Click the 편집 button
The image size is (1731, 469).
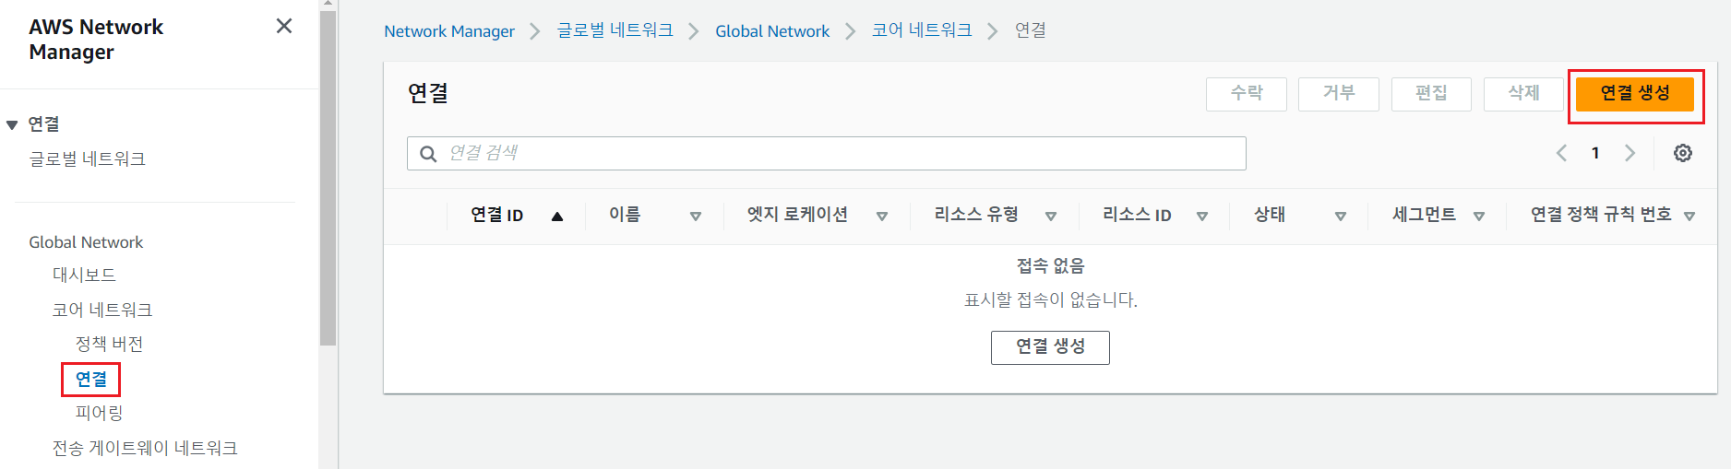point(1431,93)
